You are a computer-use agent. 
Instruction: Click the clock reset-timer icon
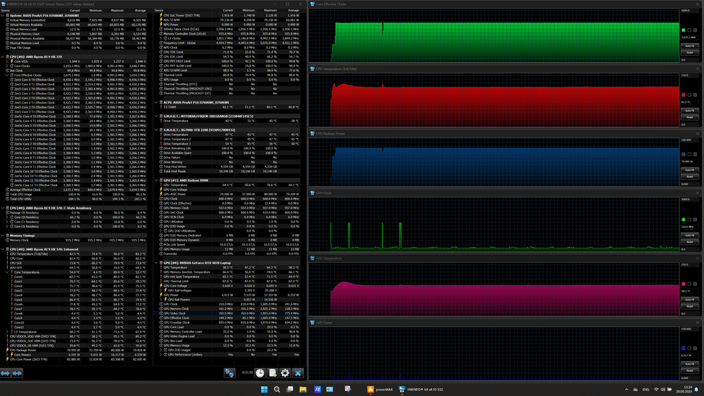[260, 373]
